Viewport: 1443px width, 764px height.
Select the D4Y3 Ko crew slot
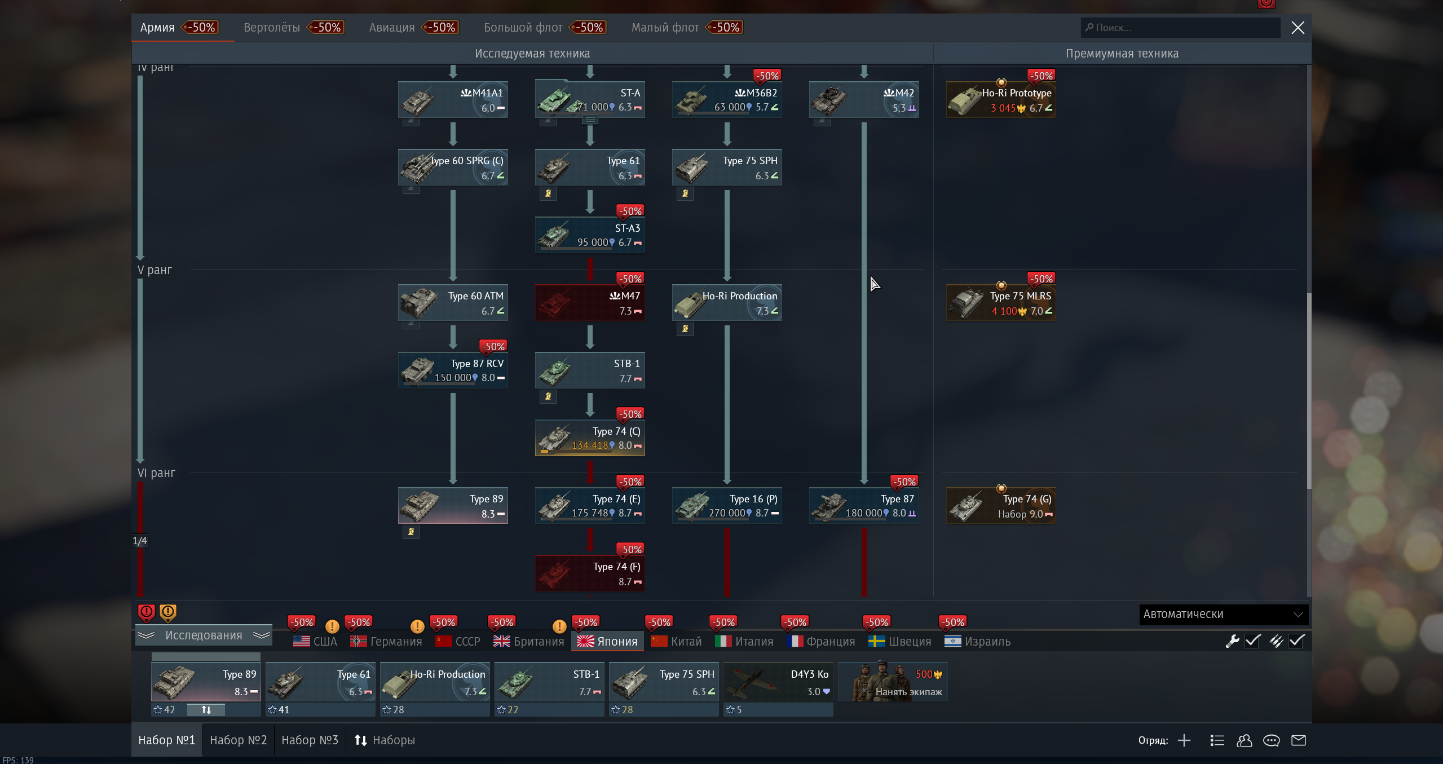[778, 682]
